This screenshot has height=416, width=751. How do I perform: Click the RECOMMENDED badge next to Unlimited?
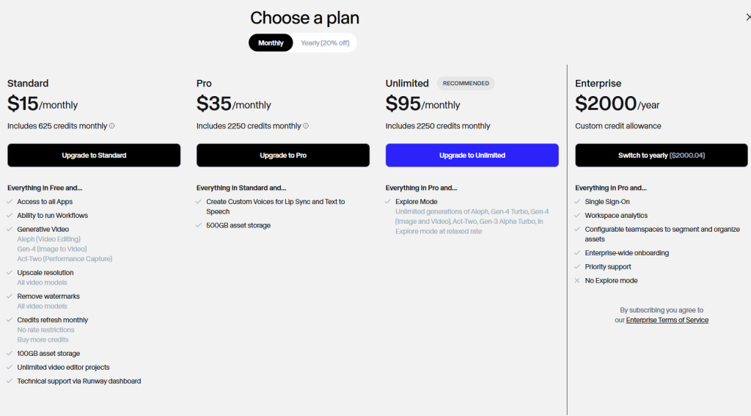466,83
